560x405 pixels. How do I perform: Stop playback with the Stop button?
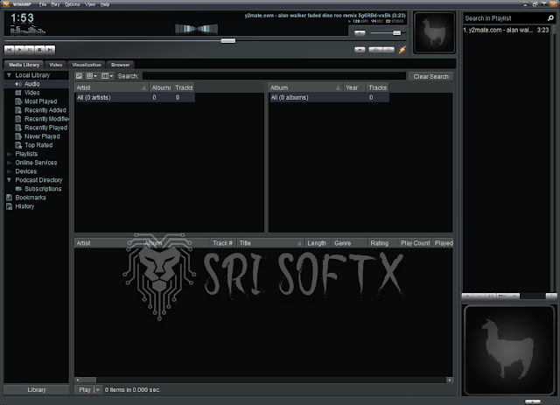40,50
